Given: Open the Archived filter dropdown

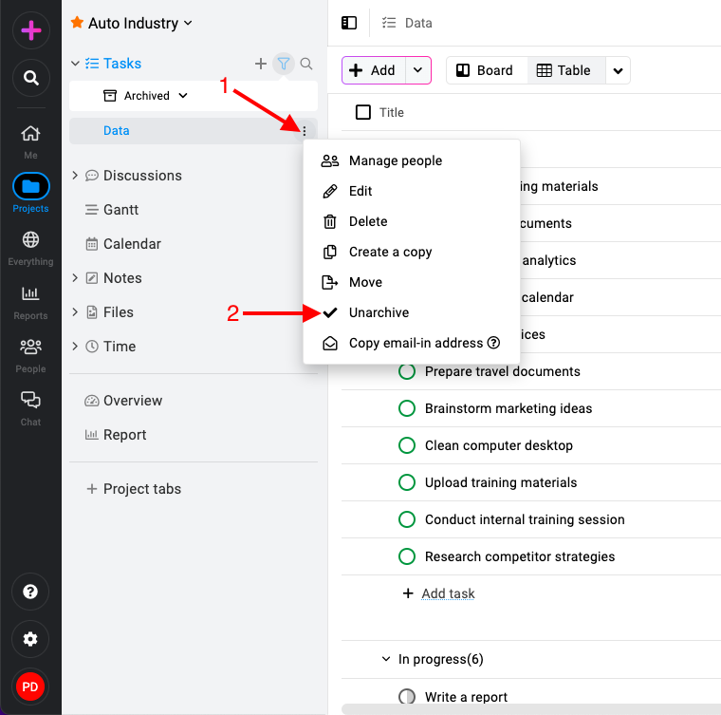Looking at the screenshot, I should (146, 96).
